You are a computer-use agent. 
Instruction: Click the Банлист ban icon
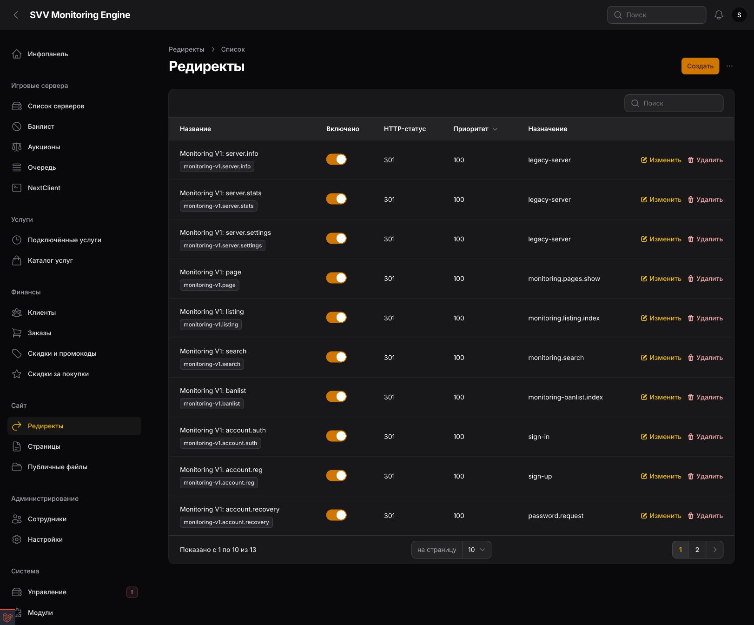coord(17,126)
